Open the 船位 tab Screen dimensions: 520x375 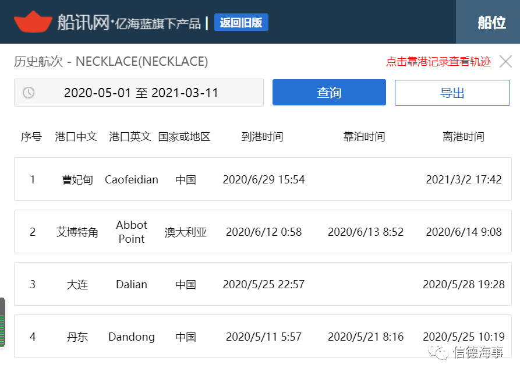point(491,22)
